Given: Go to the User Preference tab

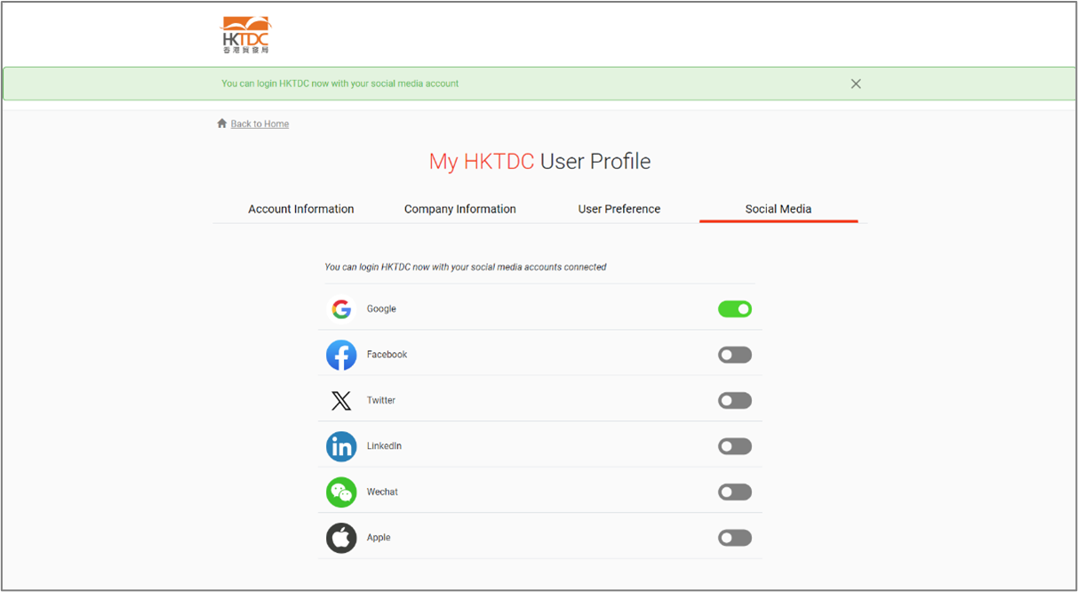Looking at the screenshot, I should [x=619, y=209].
